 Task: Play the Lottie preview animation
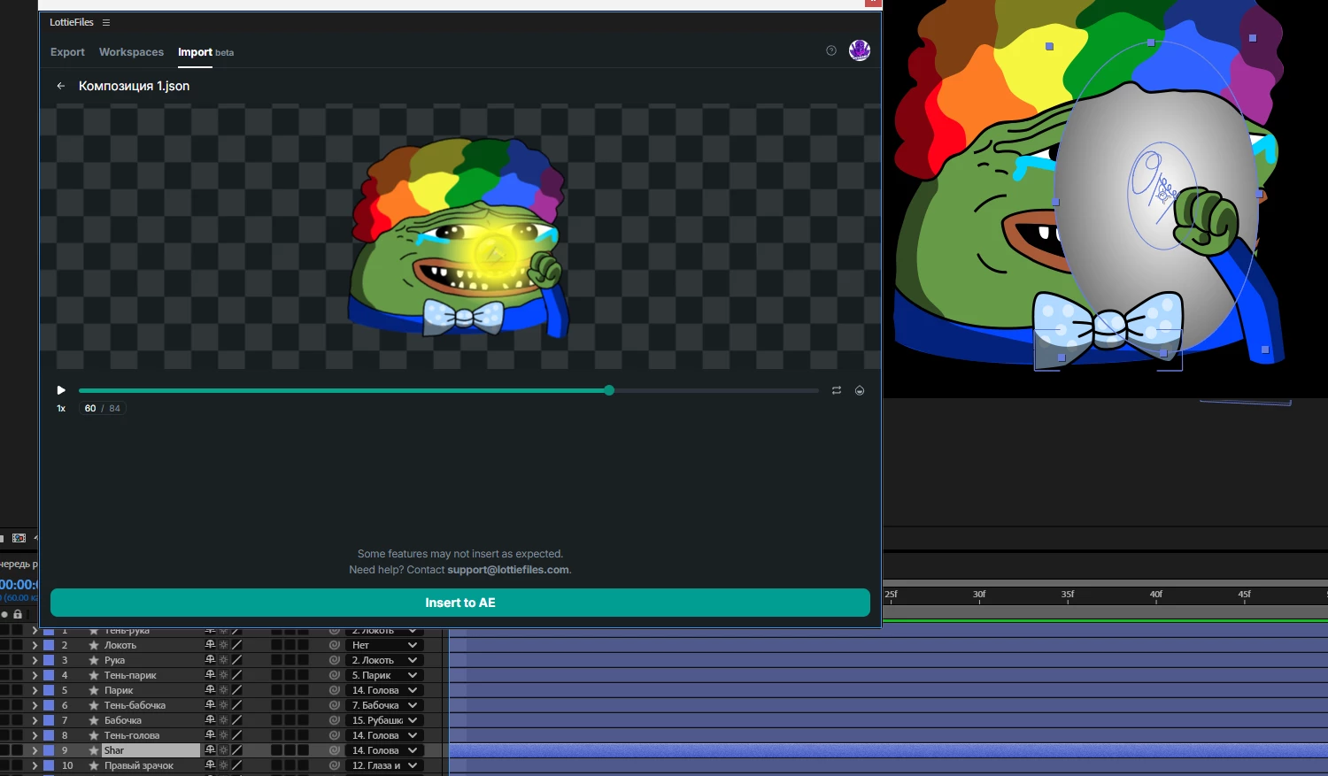tap(61, 390)
